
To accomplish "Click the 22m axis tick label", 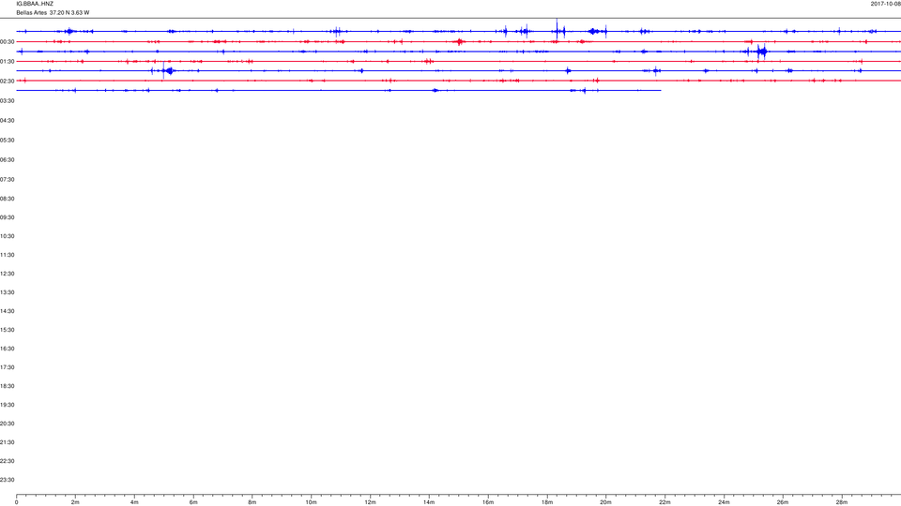I will coord(664,502).
